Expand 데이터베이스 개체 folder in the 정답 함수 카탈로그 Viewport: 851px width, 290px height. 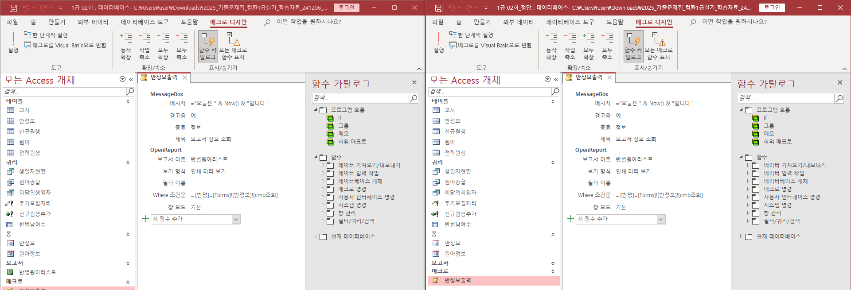(749, 181)
